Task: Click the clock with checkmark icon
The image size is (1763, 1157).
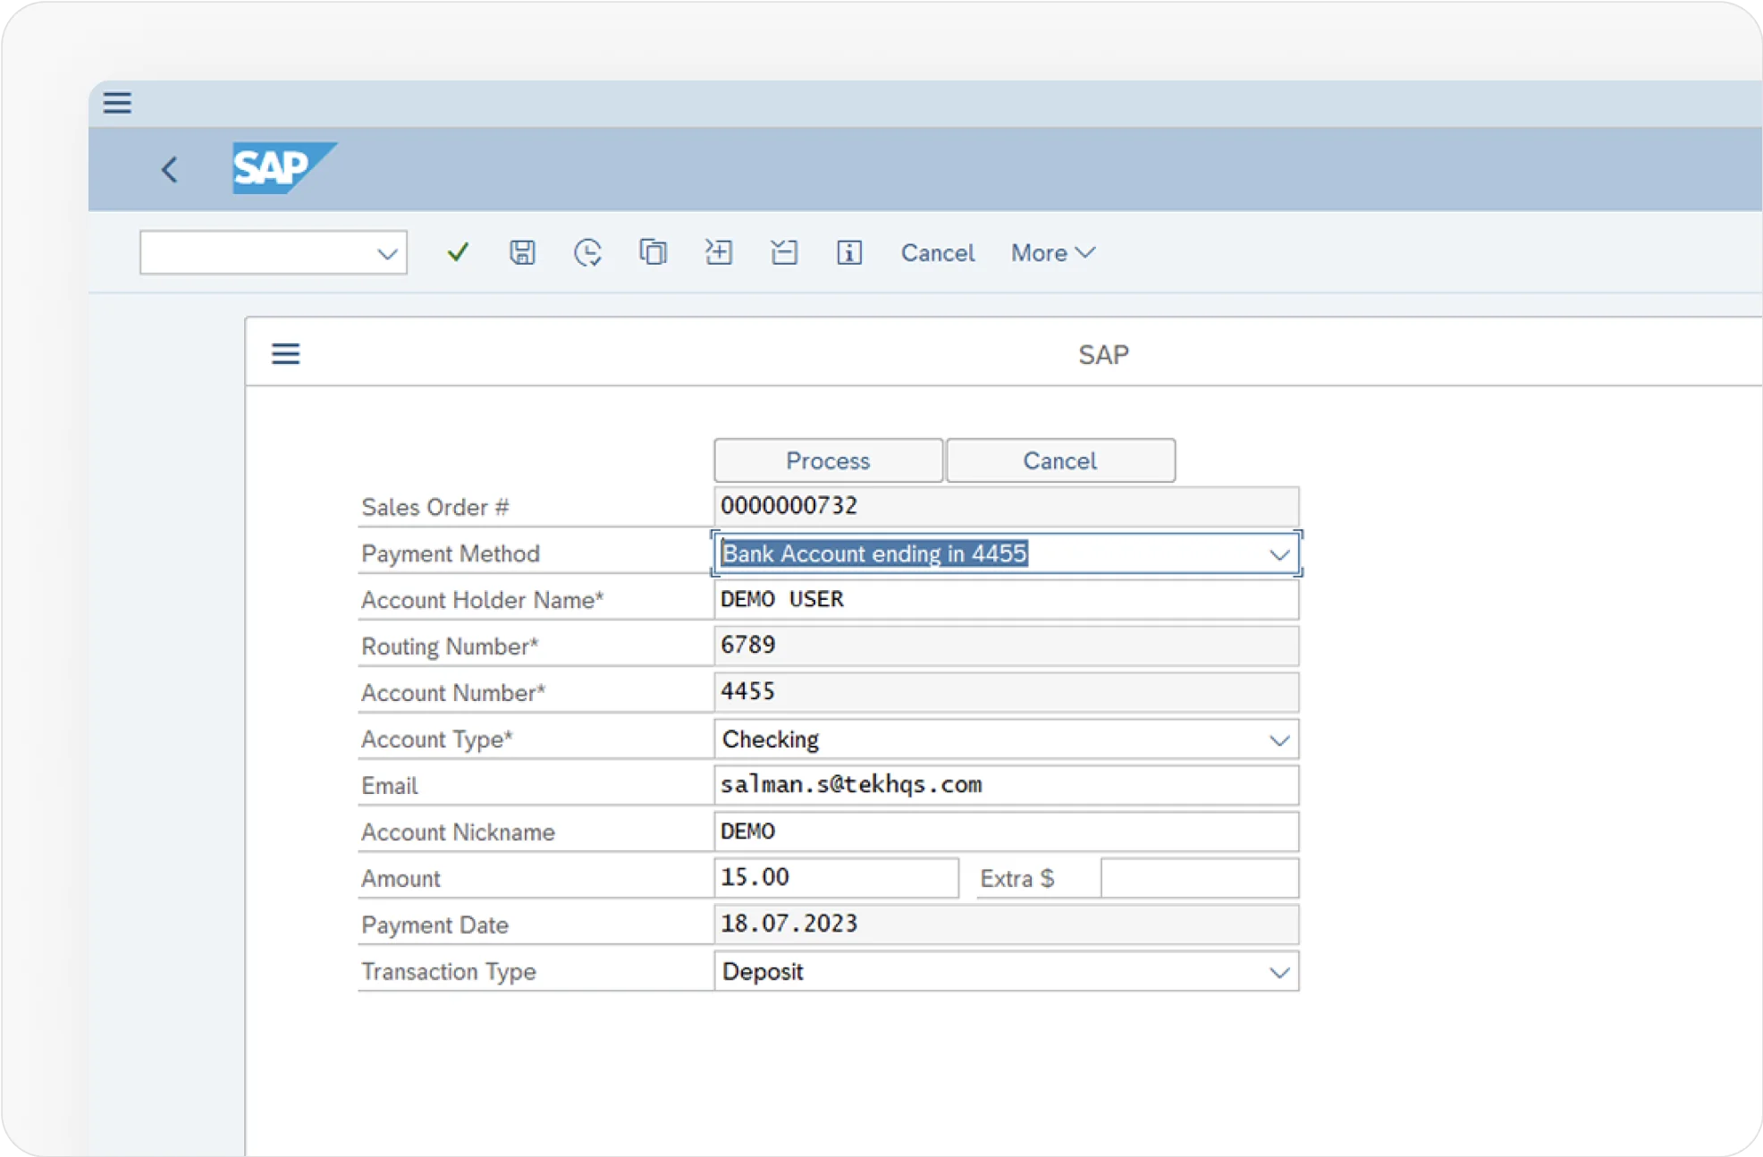Action: coord(587,252)
